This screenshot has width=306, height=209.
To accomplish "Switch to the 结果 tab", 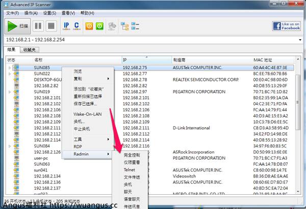I will coord(12,49).
